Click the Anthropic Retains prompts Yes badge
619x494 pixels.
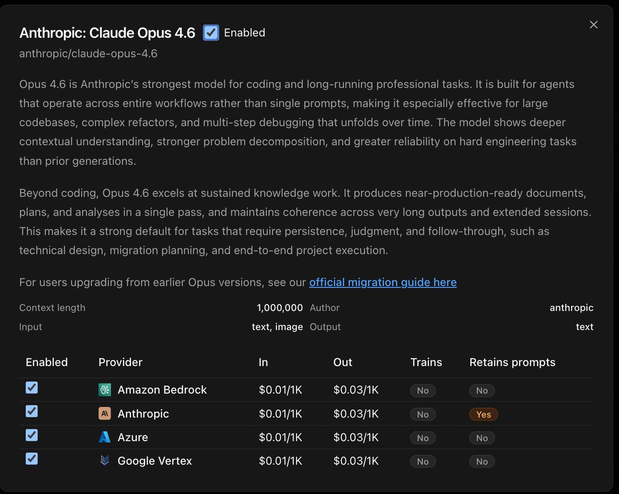pos(484,414)
